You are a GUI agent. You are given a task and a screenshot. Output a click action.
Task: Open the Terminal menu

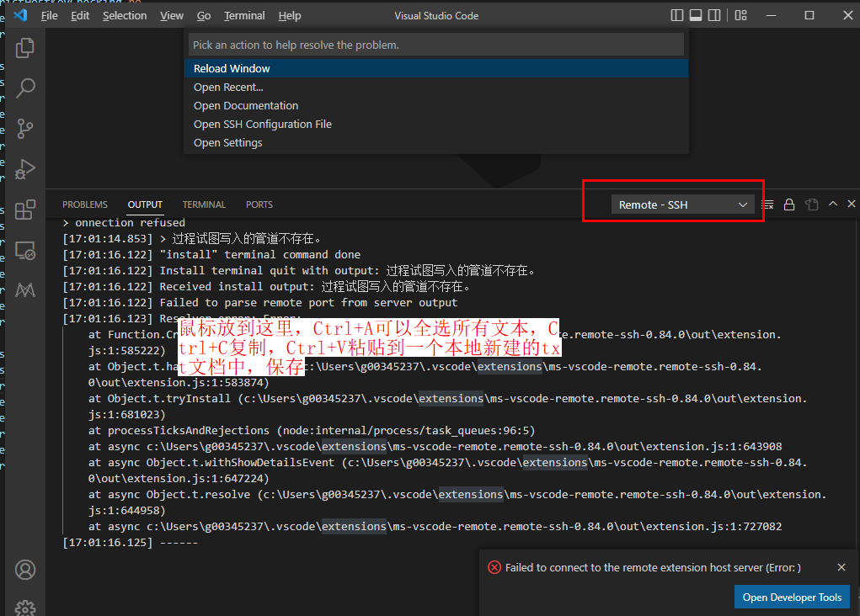[244, 15]
